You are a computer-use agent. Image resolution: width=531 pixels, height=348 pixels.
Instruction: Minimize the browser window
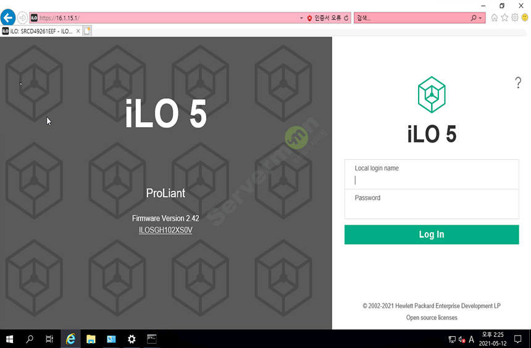[483, 6]
